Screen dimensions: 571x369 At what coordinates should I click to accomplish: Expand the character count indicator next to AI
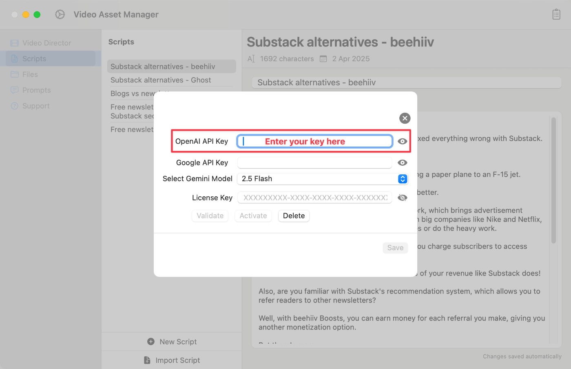(250, 58)
